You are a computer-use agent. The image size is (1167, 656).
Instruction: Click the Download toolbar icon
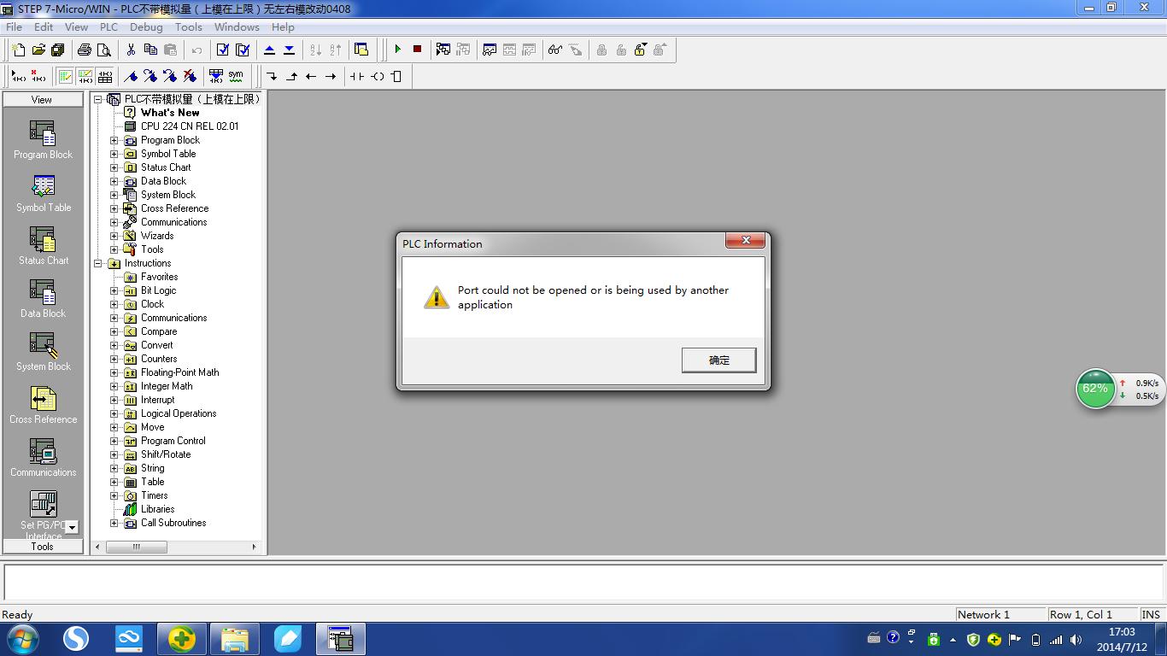coord(289,50)
